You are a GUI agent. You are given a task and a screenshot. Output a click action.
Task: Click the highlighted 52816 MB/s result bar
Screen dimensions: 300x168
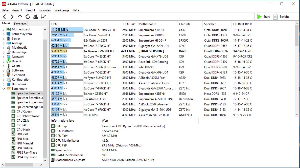(67, 51)
